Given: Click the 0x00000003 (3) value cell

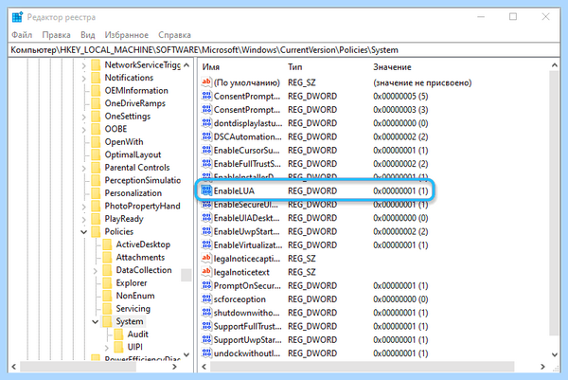Looking at the screenshot, I should tap(400, 110).
